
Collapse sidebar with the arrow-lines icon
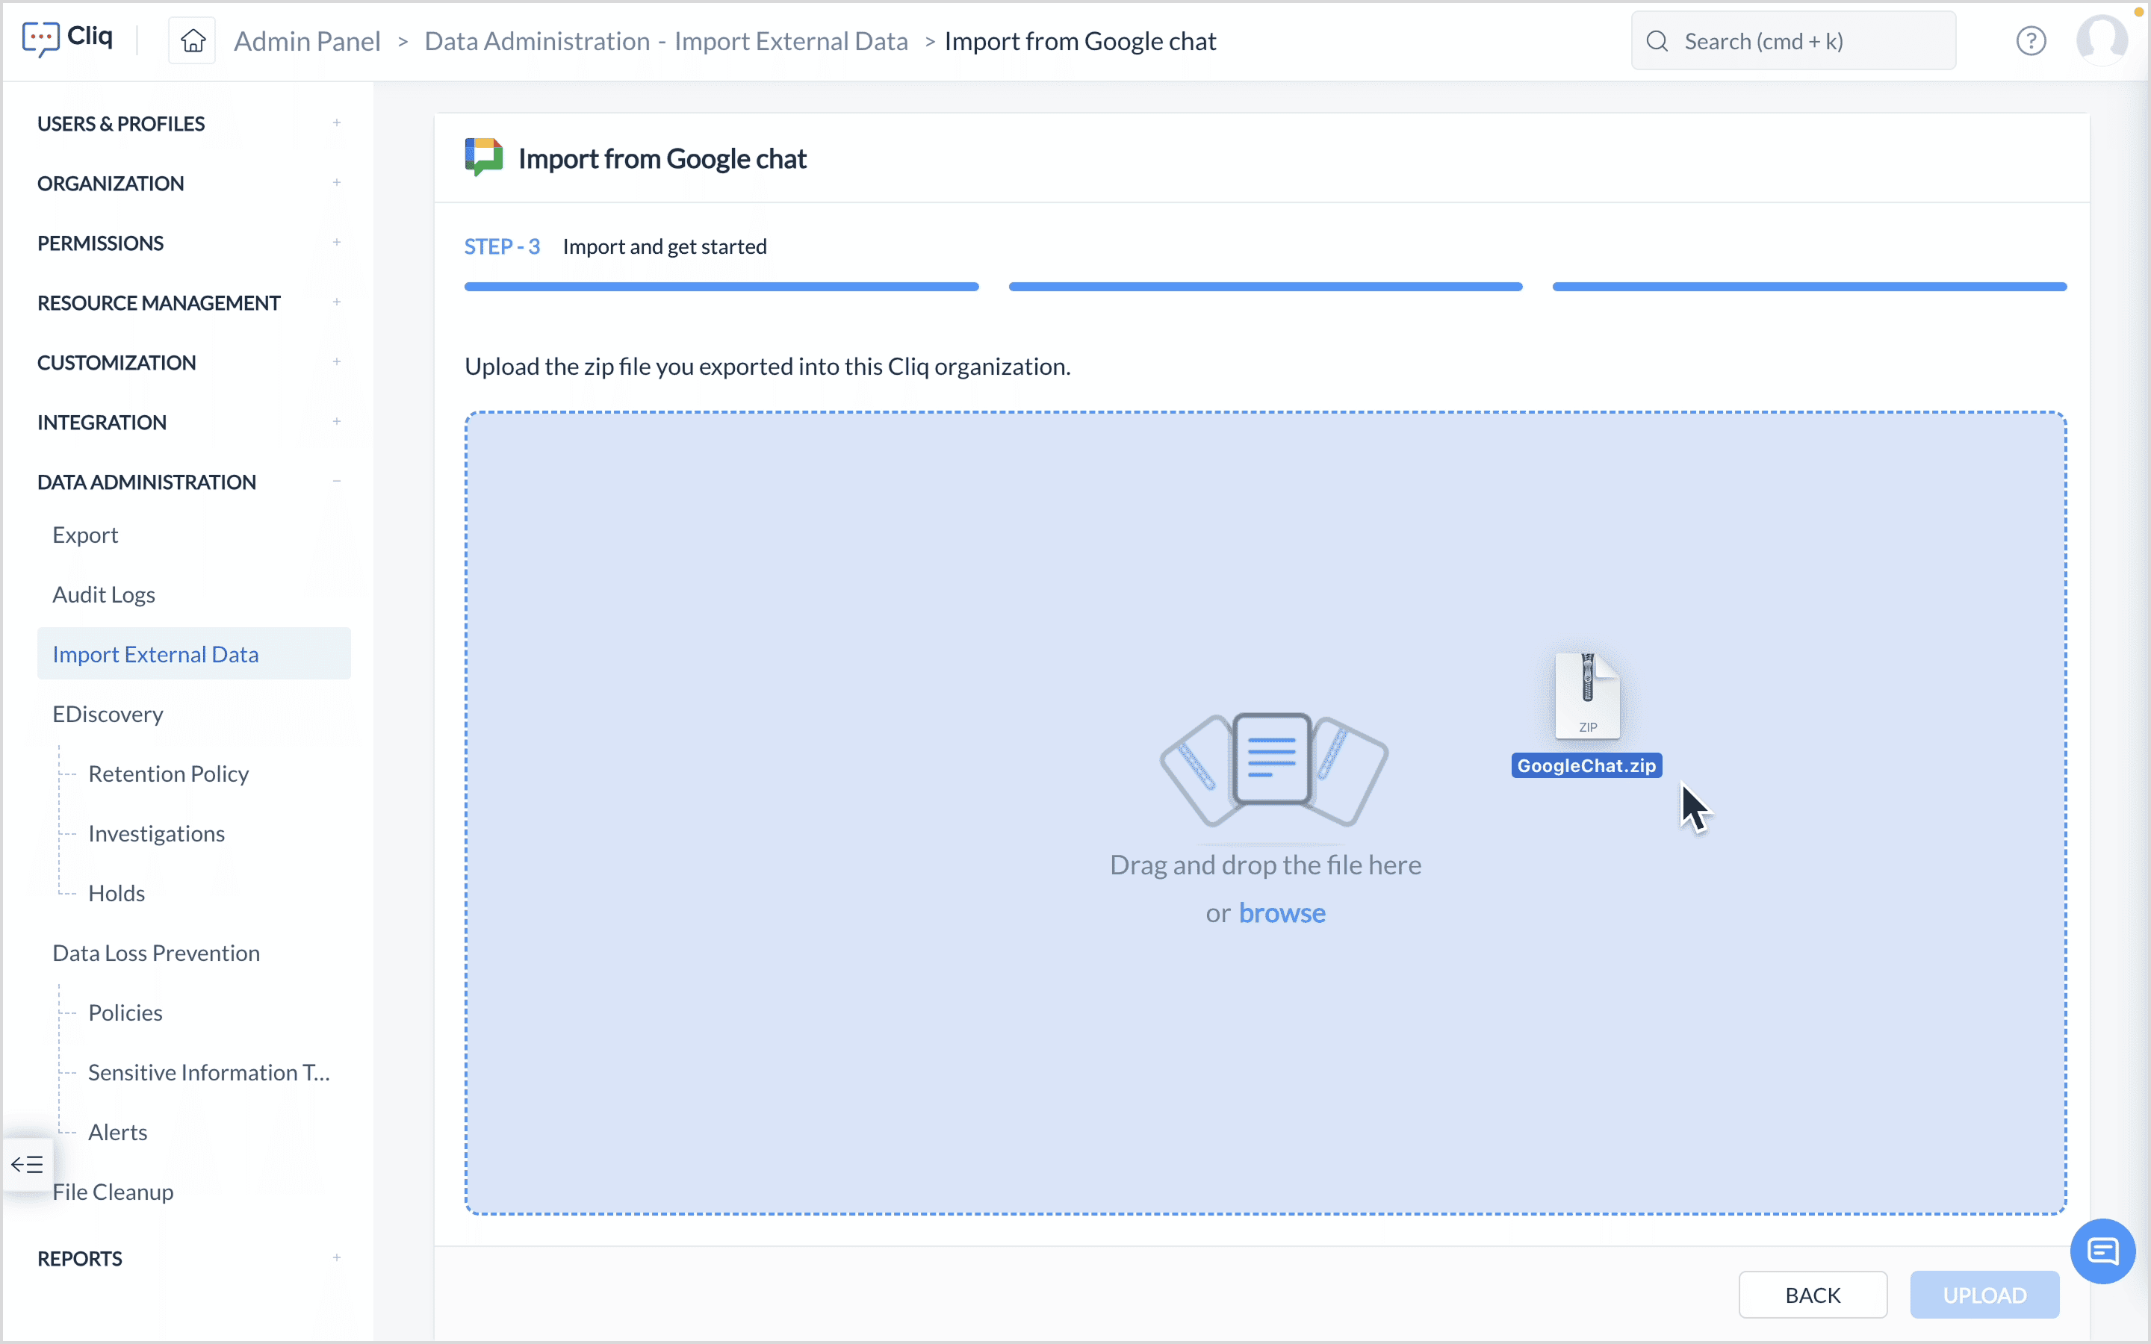coord(27,1163)
